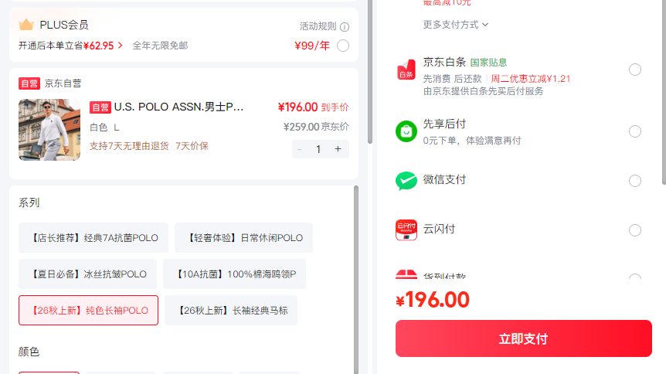Choose 【店长推荐】经典7A抗菌POLO series option
Screen dimensions: 666x374
pos(93,237)
